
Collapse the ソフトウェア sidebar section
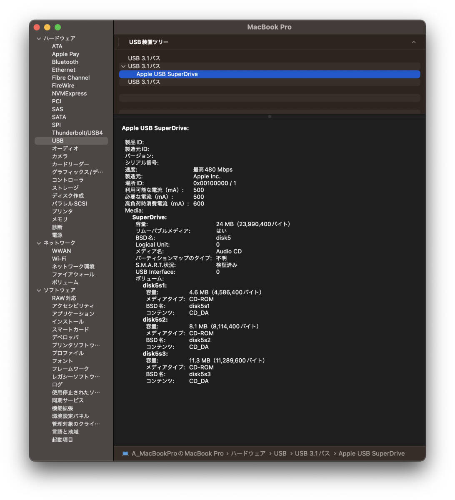[x=39, y=290]
